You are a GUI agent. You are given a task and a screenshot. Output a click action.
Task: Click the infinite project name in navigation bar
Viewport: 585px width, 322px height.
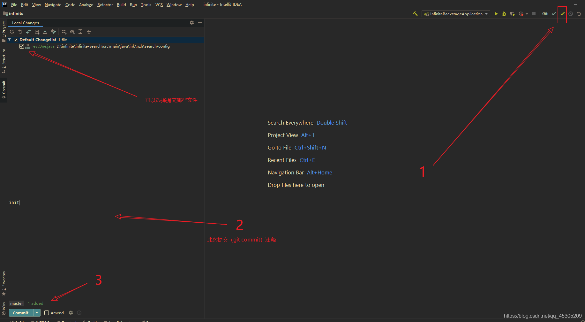[16, 13]
